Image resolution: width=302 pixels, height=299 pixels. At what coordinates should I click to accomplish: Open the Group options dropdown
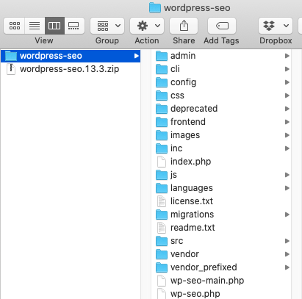[x=107, y=26]
